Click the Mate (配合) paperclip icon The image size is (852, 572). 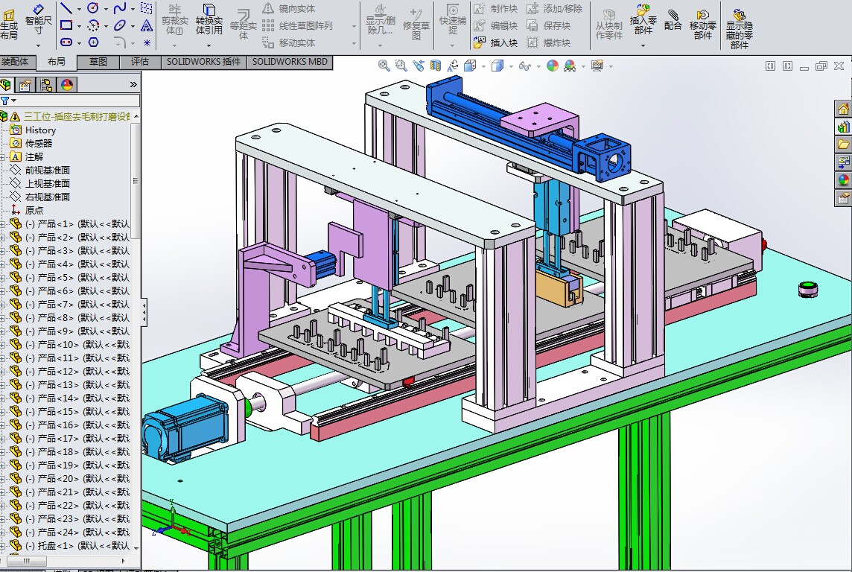673,18
